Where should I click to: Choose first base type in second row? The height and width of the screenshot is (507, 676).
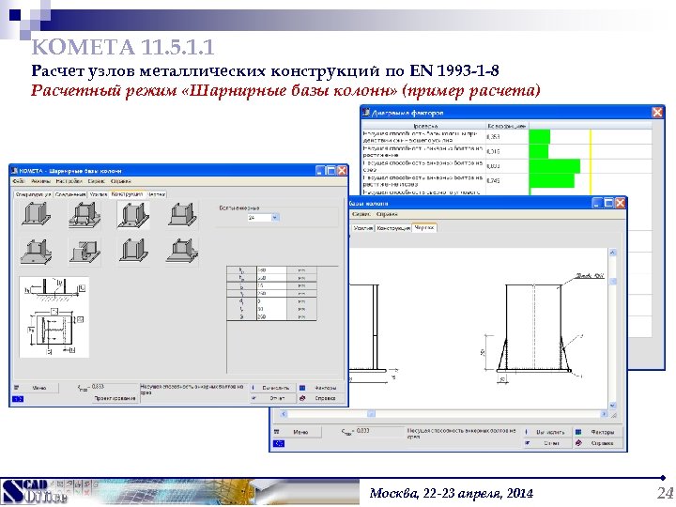click(x=37, y=251)
